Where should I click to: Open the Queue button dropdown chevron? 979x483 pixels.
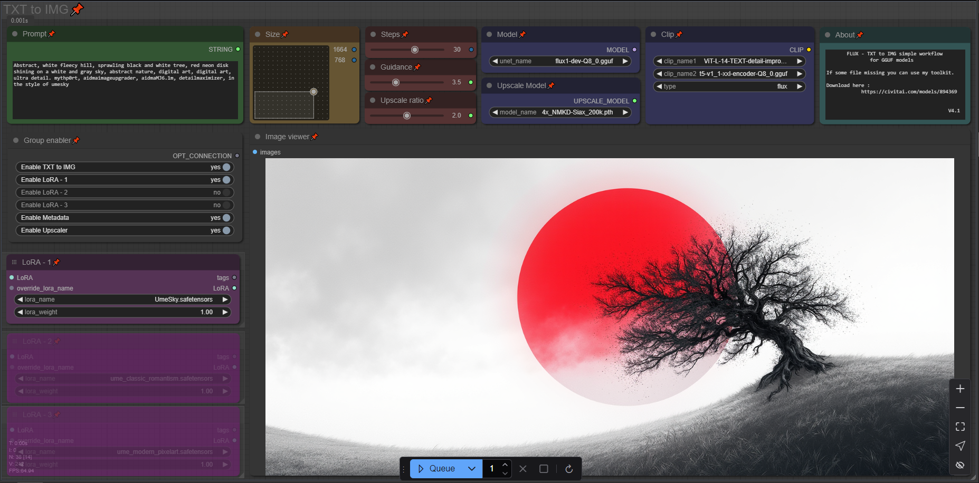472,469
